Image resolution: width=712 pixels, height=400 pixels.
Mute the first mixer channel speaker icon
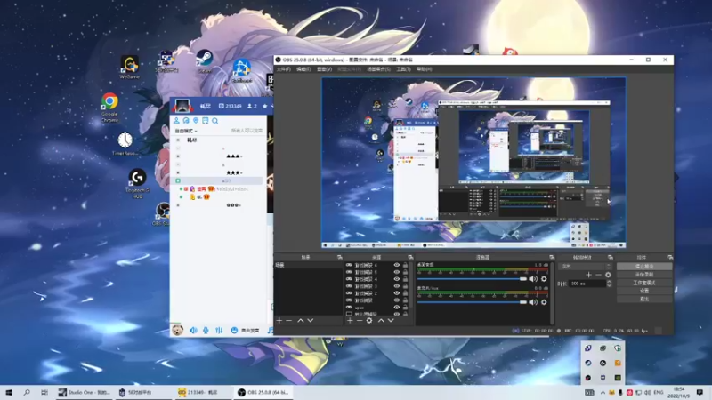[533, 279]
